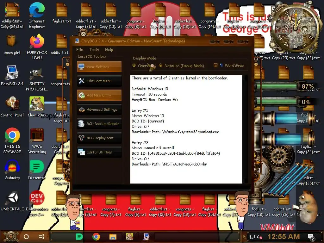Image resolution: width=324 pixels, height=243 pixels.
Task: Select the Control Panel desktop icon
Action: pyautogui.click(x=12, y=107)
